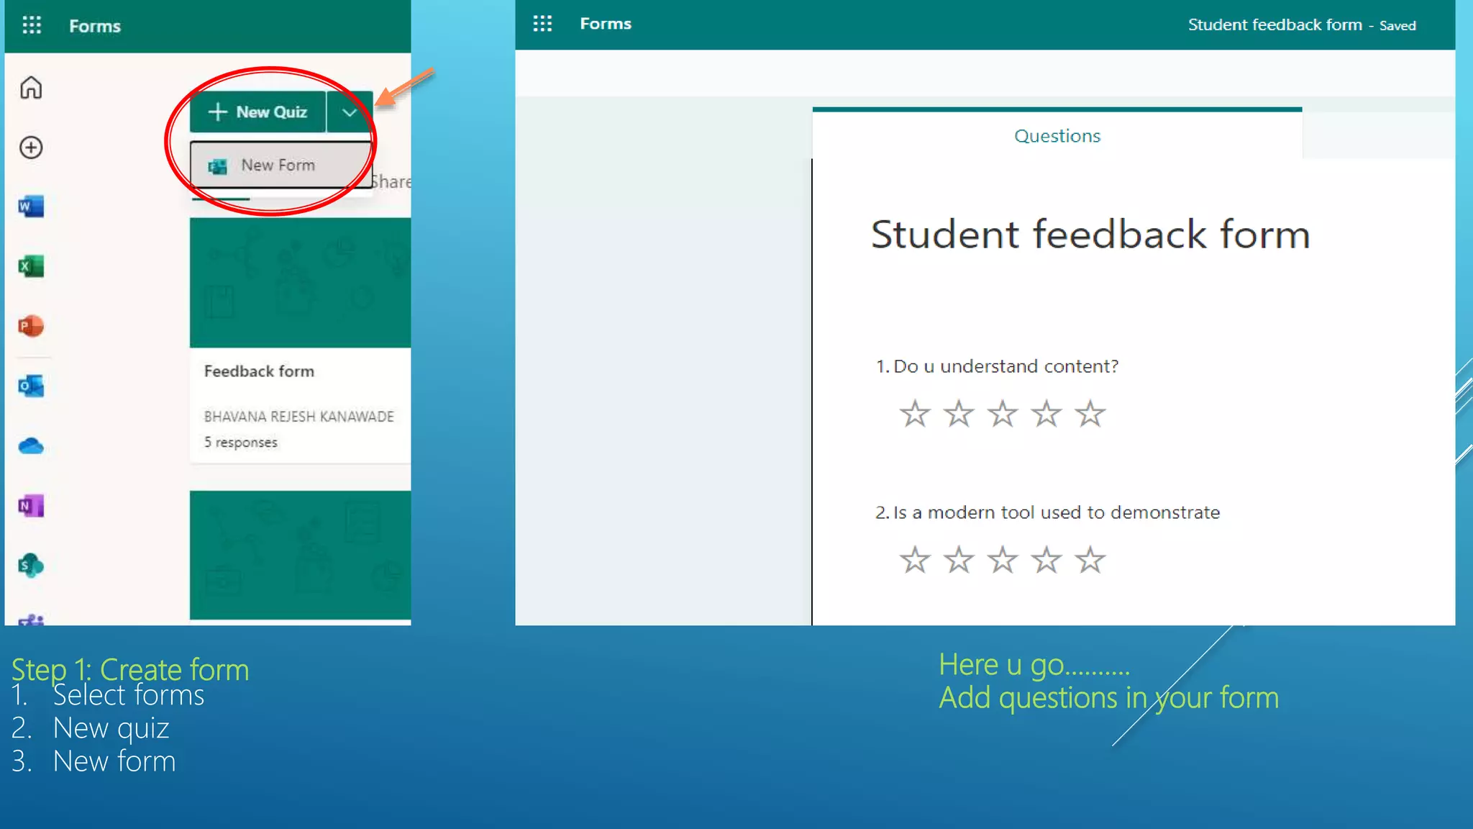Click the Forms title in the right window header

[606, 24]
